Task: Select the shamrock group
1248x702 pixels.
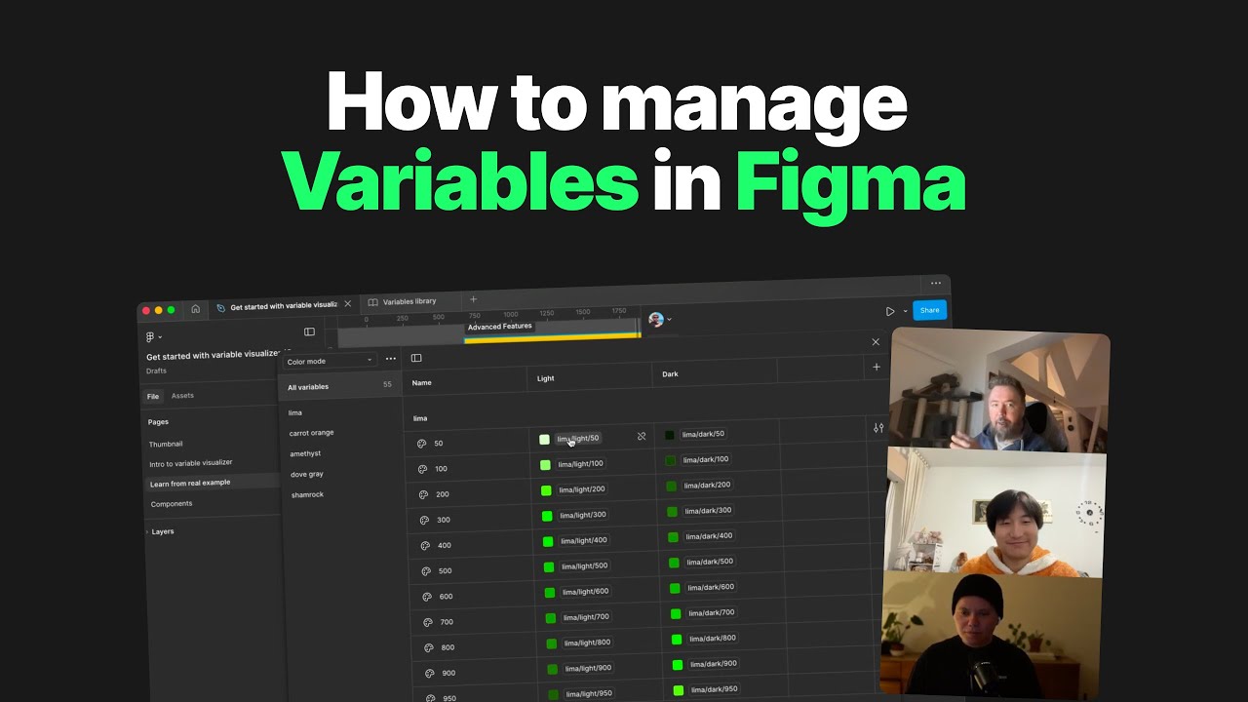Action: (307, 494)
